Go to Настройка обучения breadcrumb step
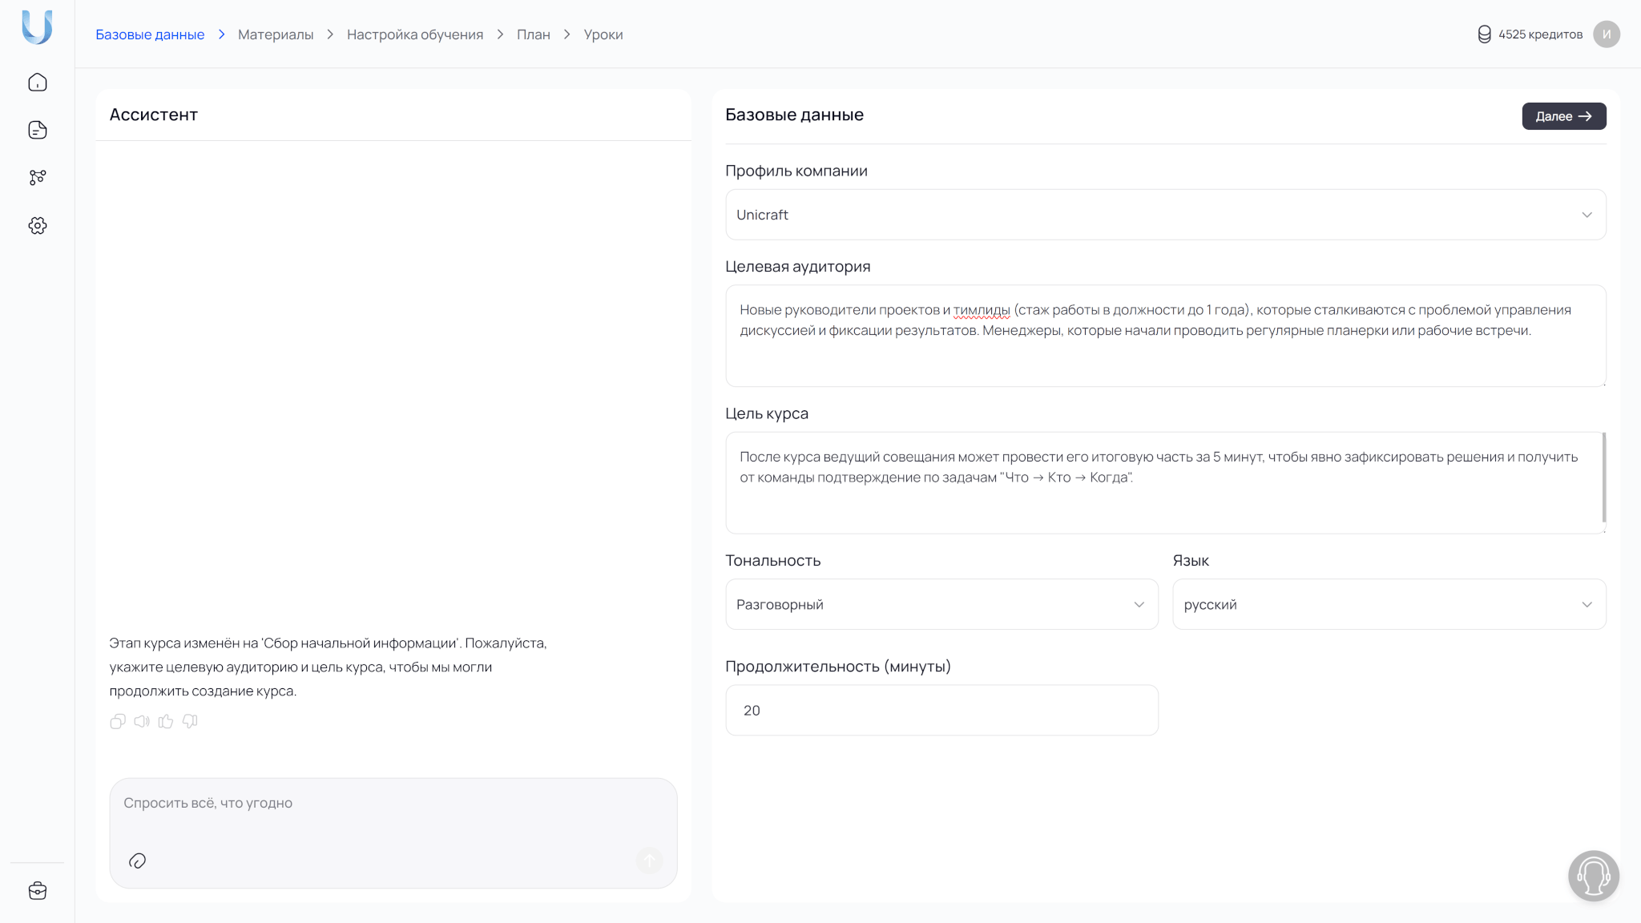 (415, 34)
